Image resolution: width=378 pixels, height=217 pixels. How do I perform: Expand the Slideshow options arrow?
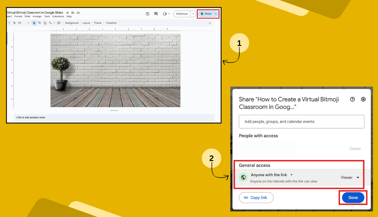click(193, 14)
